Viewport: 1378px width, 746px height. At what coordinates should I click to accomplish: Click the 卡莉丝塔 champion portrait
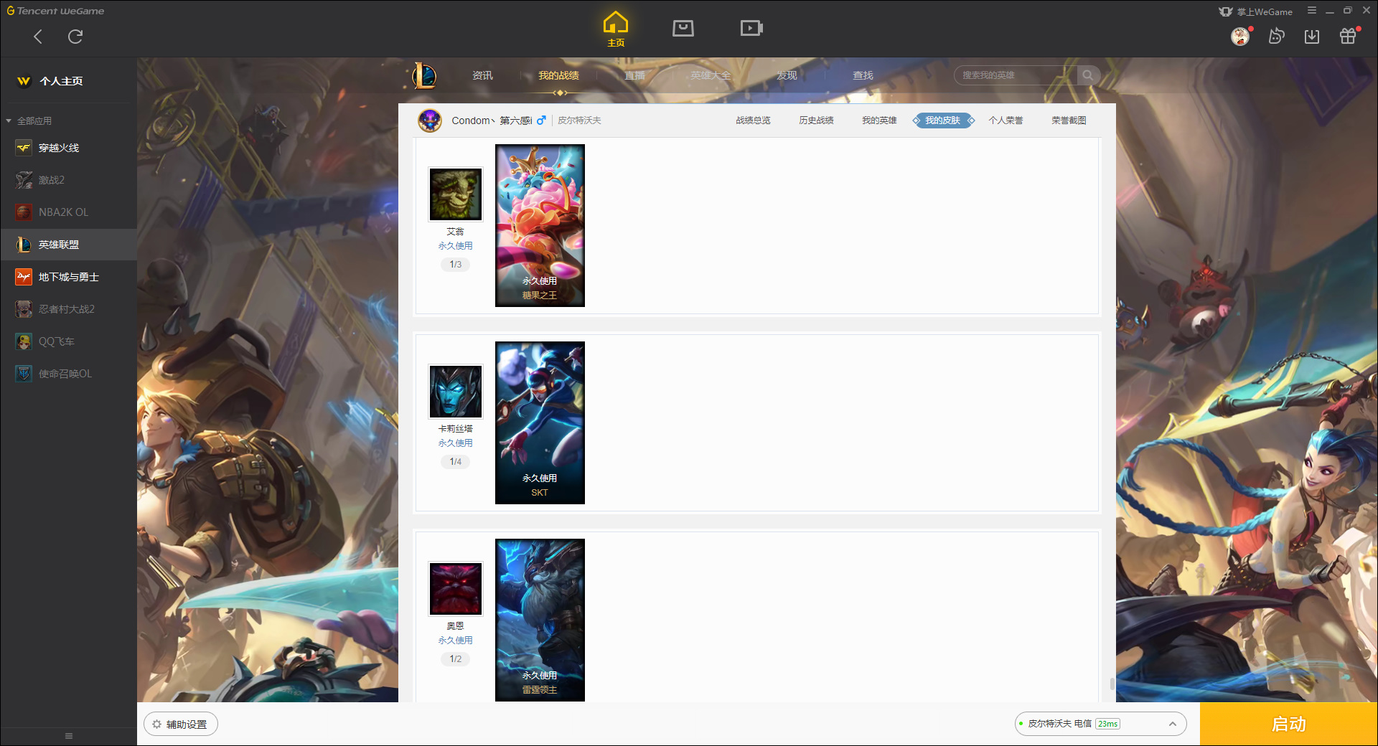pyautogui.click(x=456, y=392)
